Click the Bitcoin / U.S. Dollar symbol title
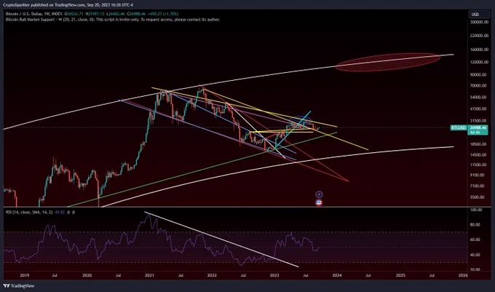This screenshot has height=292, width=495. [x=24, y=14]
